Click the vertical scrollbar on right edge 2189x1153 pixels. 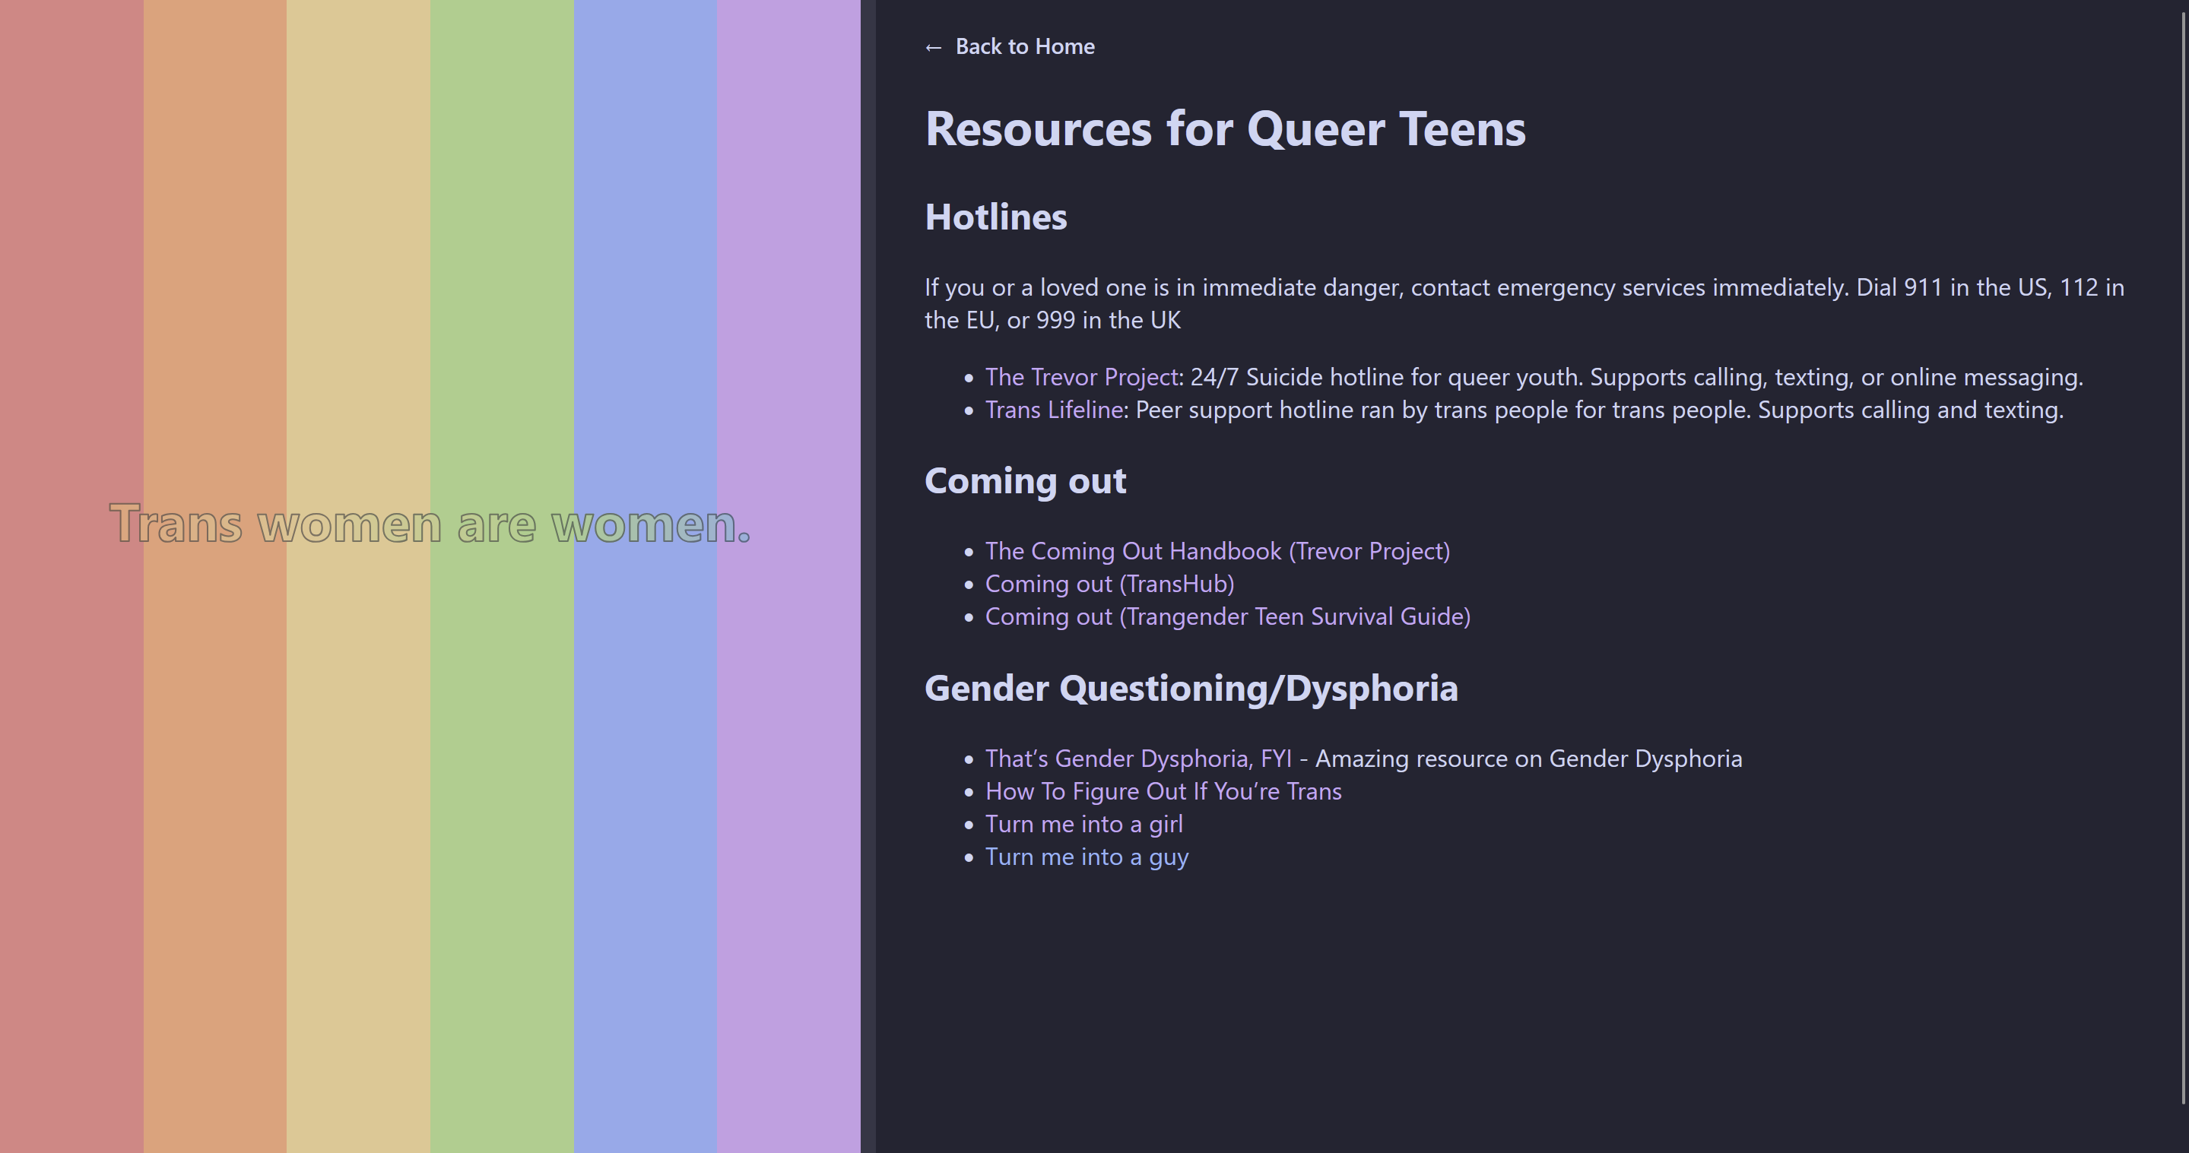click(2183, 553)
